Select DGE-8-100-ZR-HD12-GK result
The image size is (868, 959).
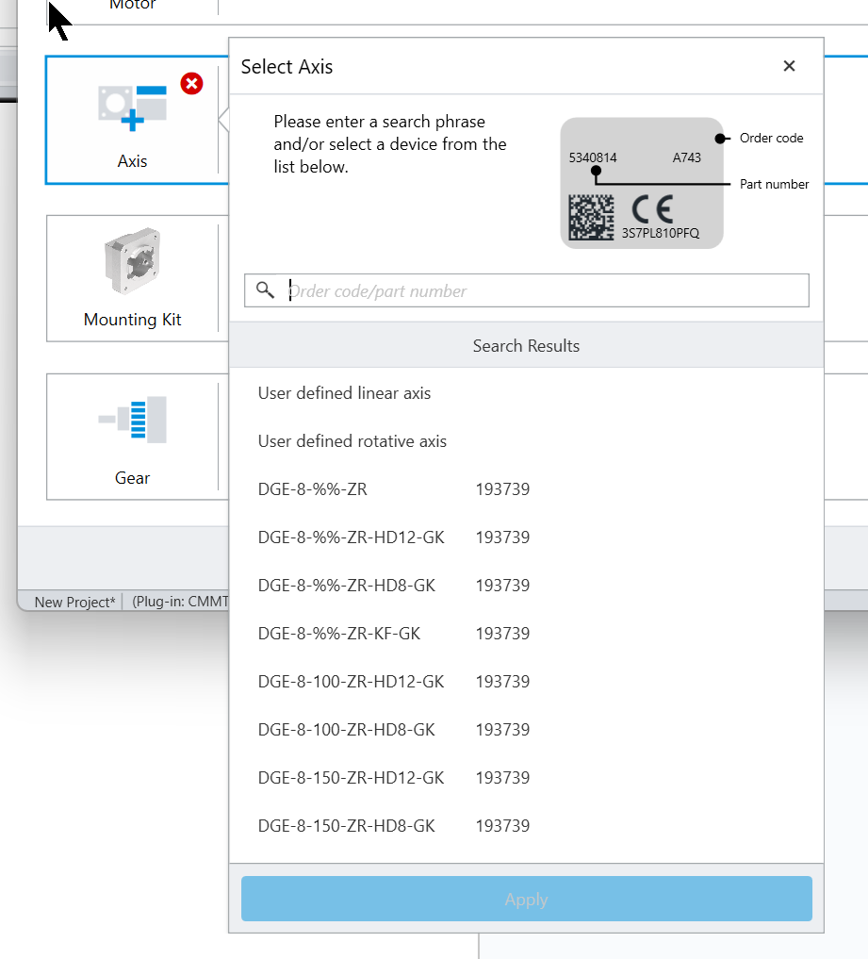pyautogui.click(x=527, y=682)
